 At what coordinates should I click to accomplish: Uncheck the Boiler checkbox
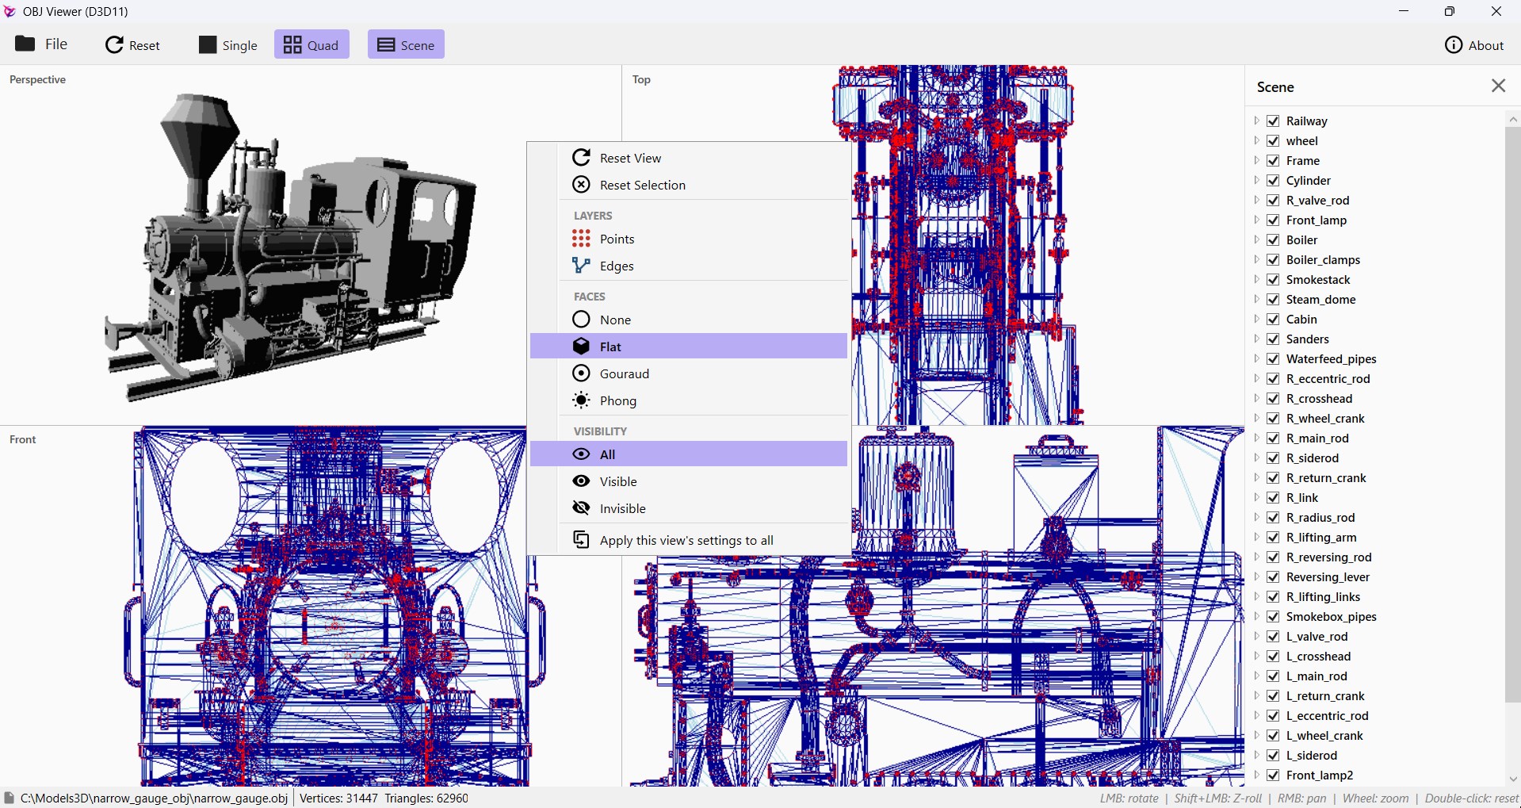[1274, 240]
